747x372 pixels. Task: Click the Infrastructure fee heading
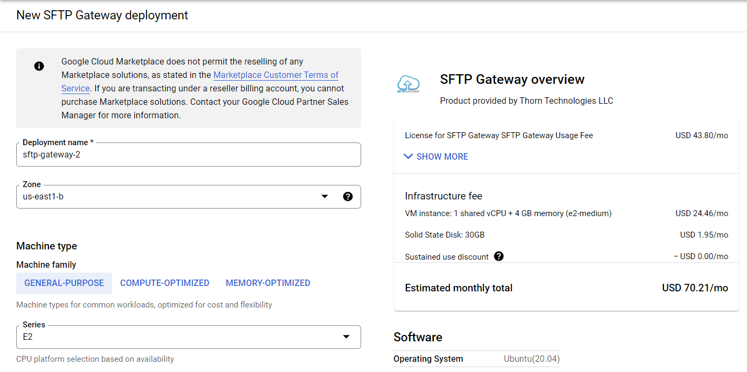[x=444, y=196]
